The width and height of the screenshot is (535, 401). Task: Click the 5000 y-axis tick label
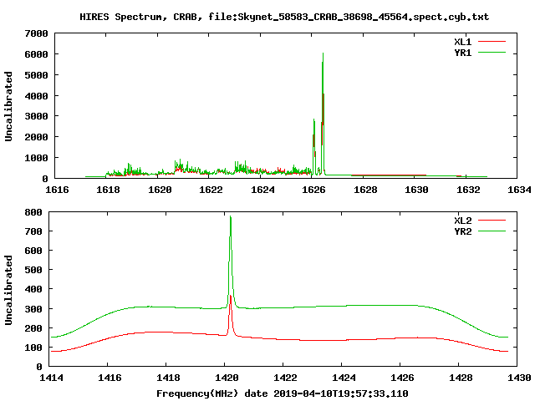(36, 75)
